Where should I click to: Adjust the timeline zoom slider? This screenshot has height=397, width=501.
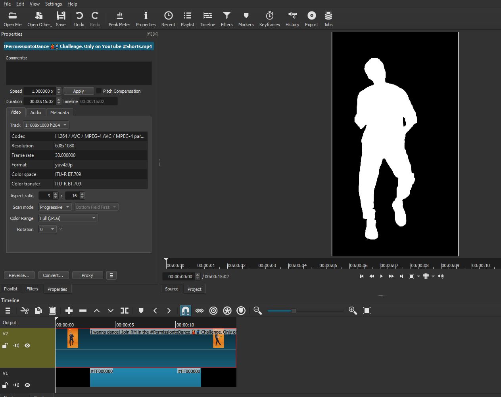(x=294, y=311)
